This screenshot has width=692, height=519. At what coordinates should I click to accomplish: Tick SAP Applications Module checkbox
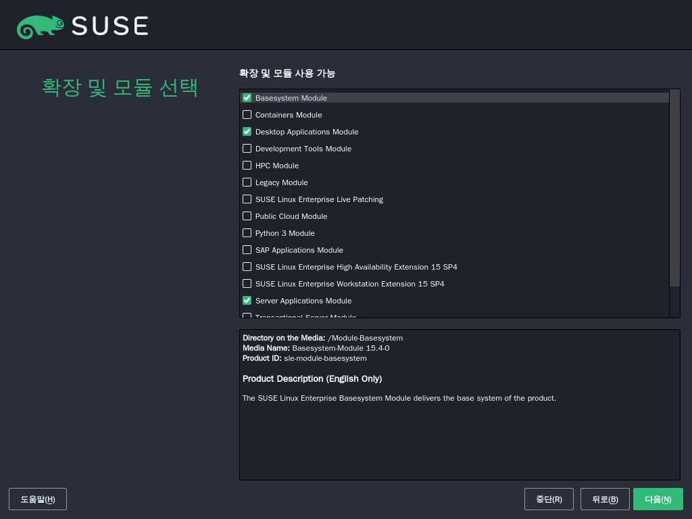tap(247, 250)
